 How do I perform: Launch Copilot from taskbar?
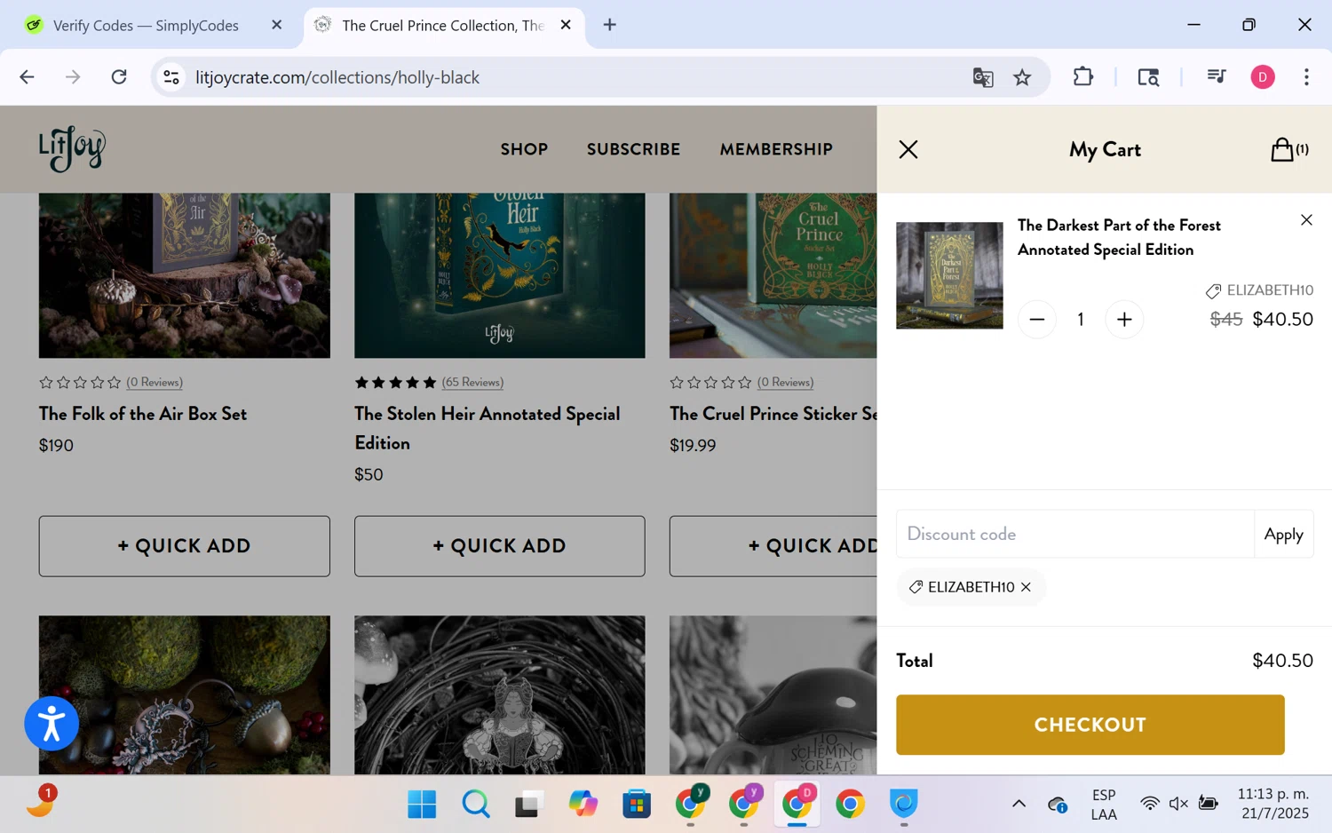click(x=583, y=805)
